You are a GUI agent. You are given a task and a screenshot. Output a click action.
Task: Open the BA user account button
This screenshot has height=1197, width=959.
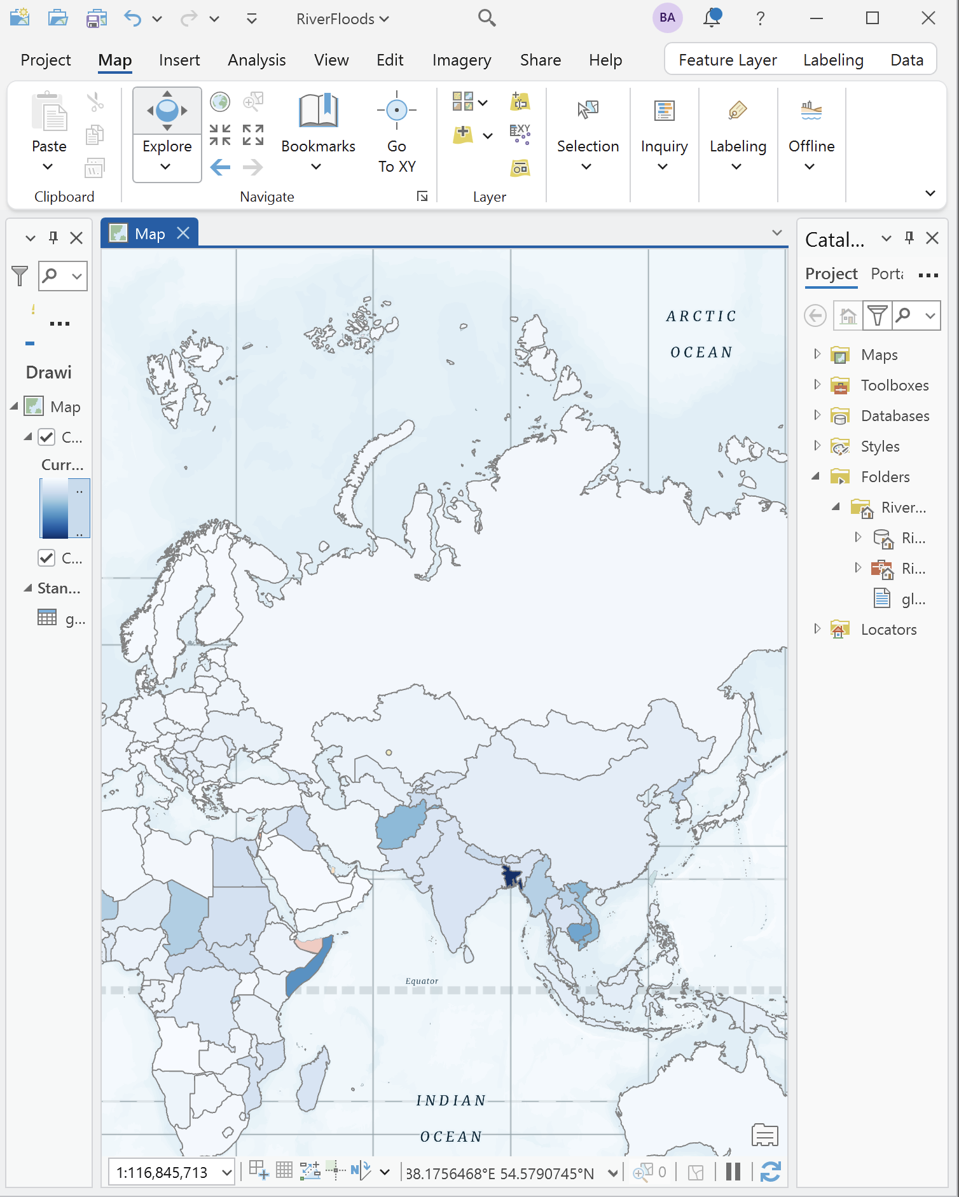[x=667, y=18]
